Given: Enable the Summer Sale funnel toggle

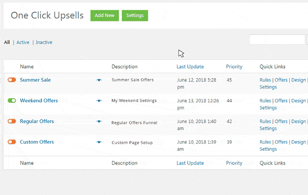Looking at the screenshot, I should (x=12, y=80).
